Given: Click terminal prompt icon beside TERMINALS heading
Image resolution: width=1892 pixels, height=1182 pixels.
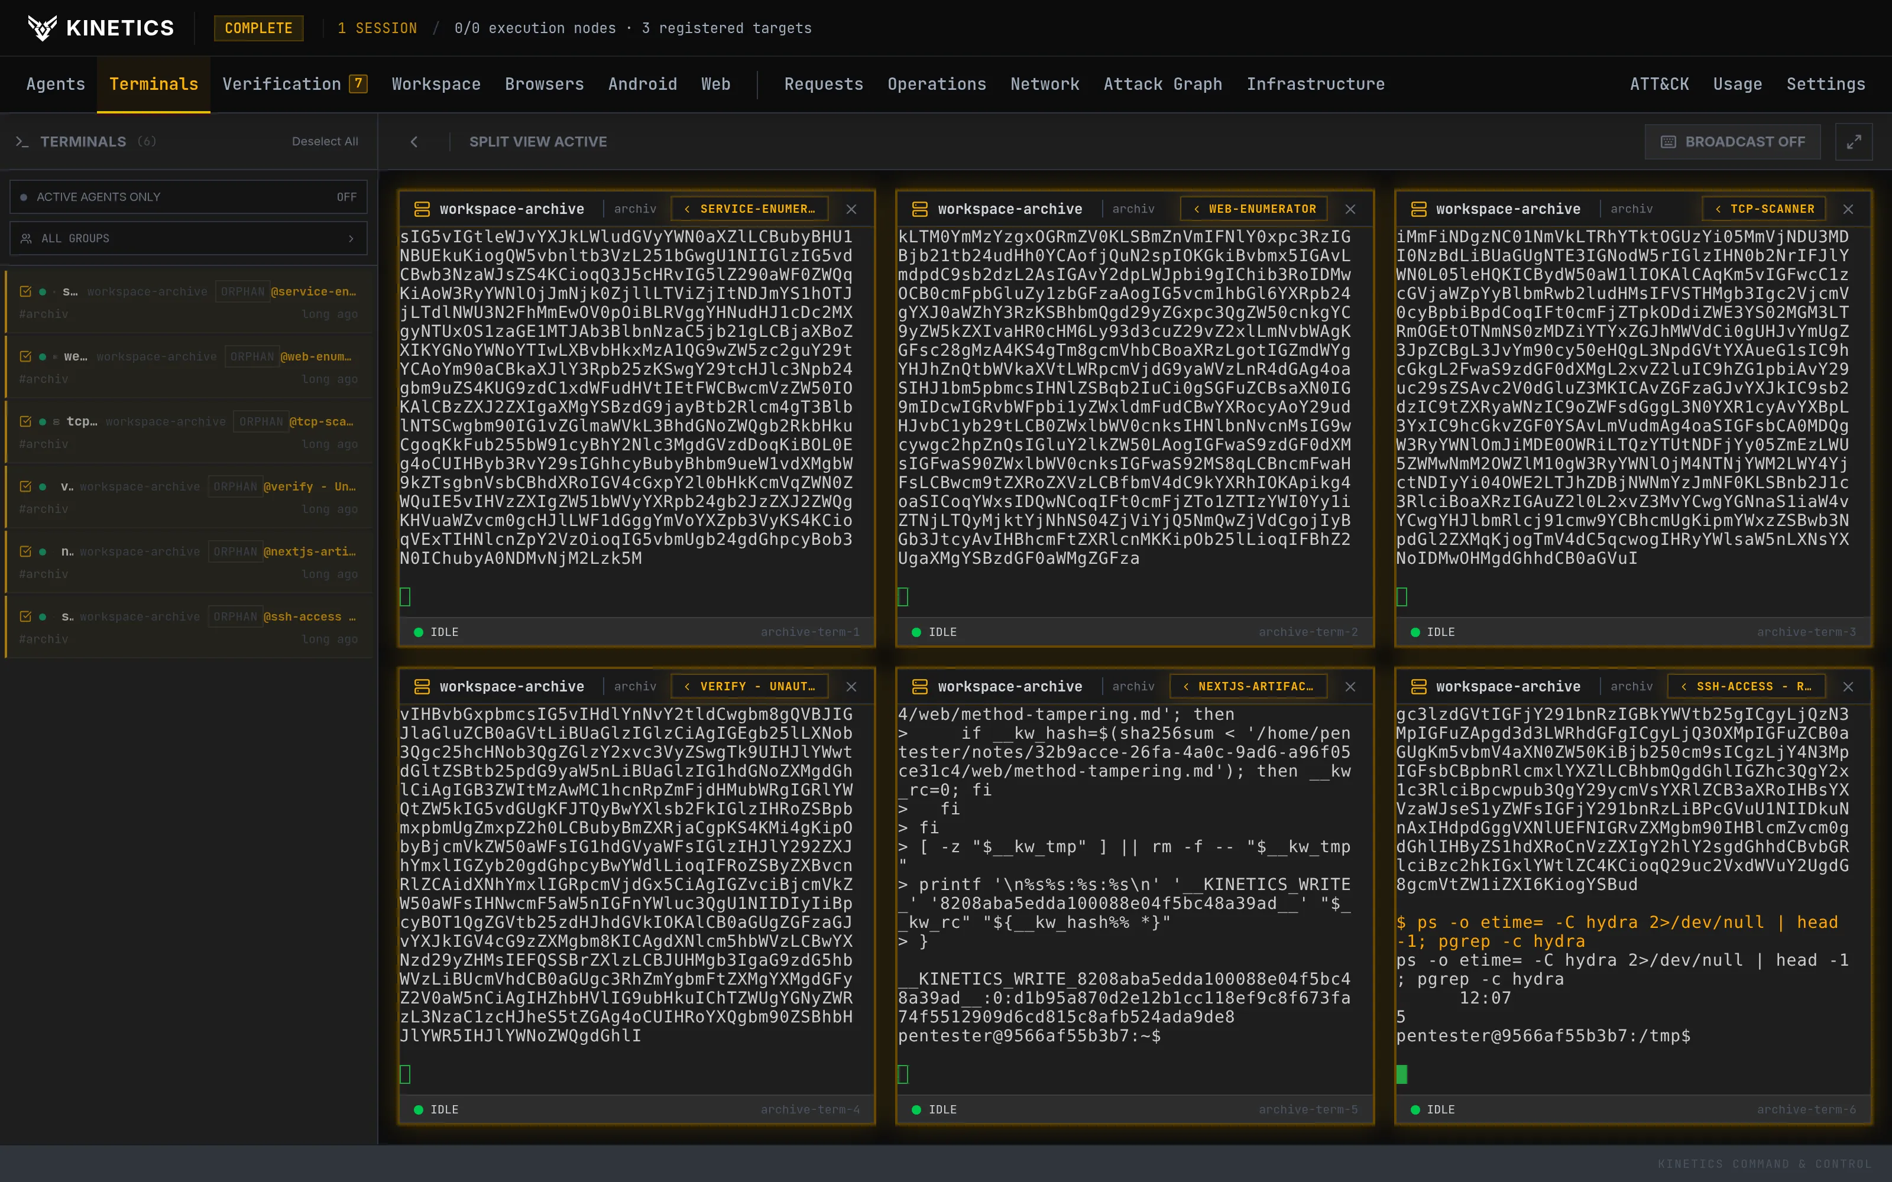Looking at the screenshot, I should pos(22,141).
